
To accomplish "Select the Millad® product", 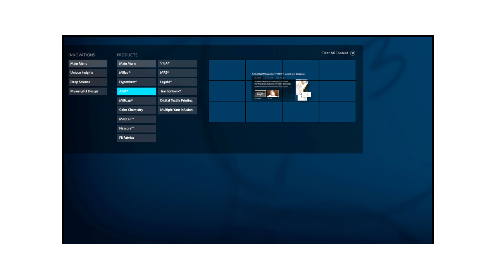I will tap(136, 73).
